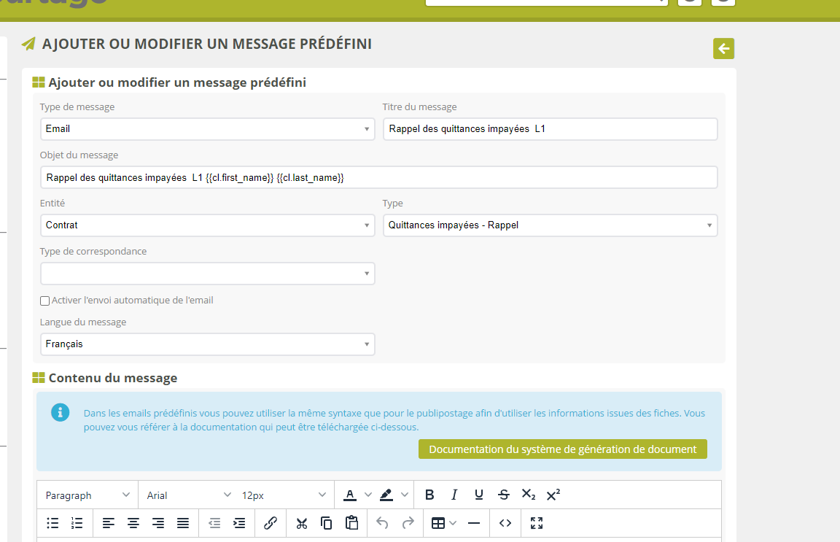This screenshot has width=840, height=542.
Task: Insert a horizontal line
Action: (x=474, y=523)
